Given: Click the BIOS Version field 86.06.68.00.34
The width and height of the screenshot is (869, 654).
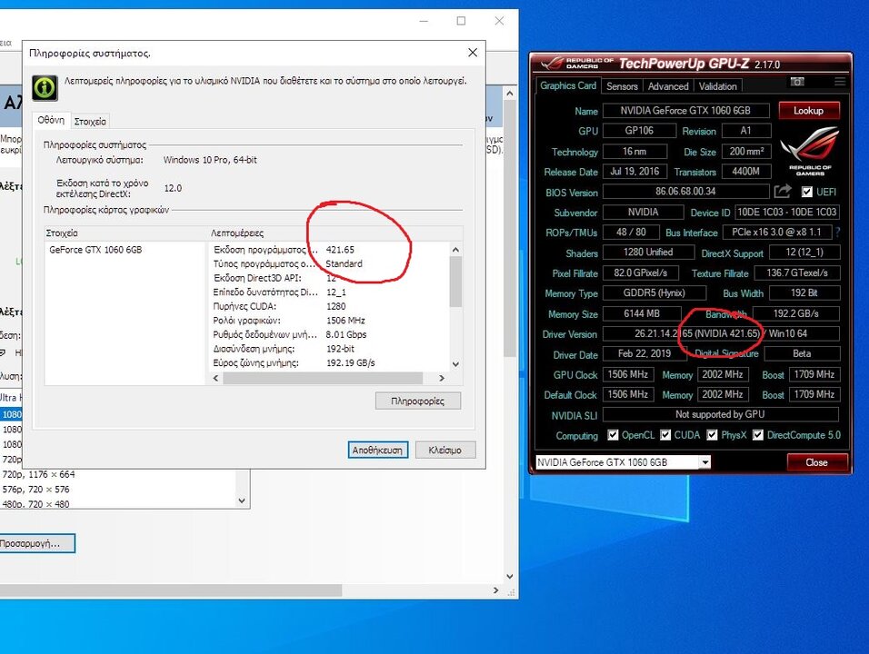Looking at the screenshot, I should tap(685, 192).
